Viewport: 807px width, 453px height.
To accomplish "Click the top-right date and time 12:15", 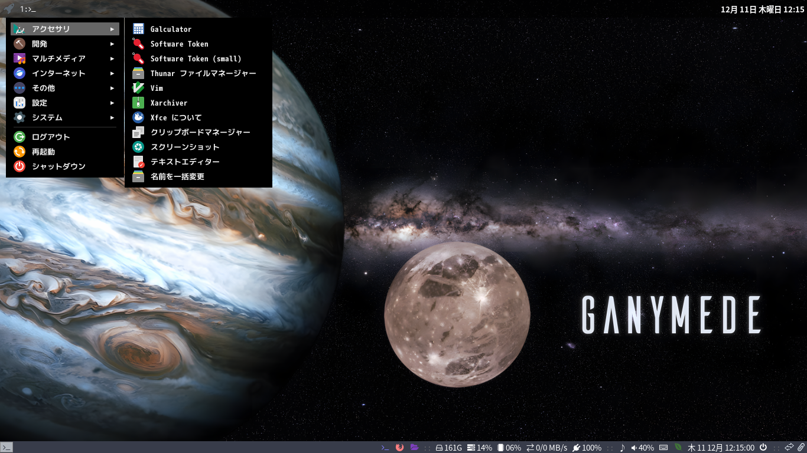I will click(x=763, y=9).
